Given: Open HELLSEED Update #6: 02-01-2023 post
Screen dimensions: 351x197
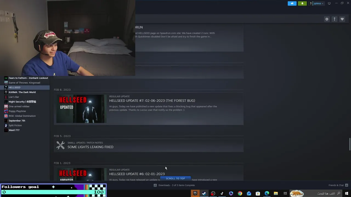Looking at the screenshot, I should click(x=137, y=174).
